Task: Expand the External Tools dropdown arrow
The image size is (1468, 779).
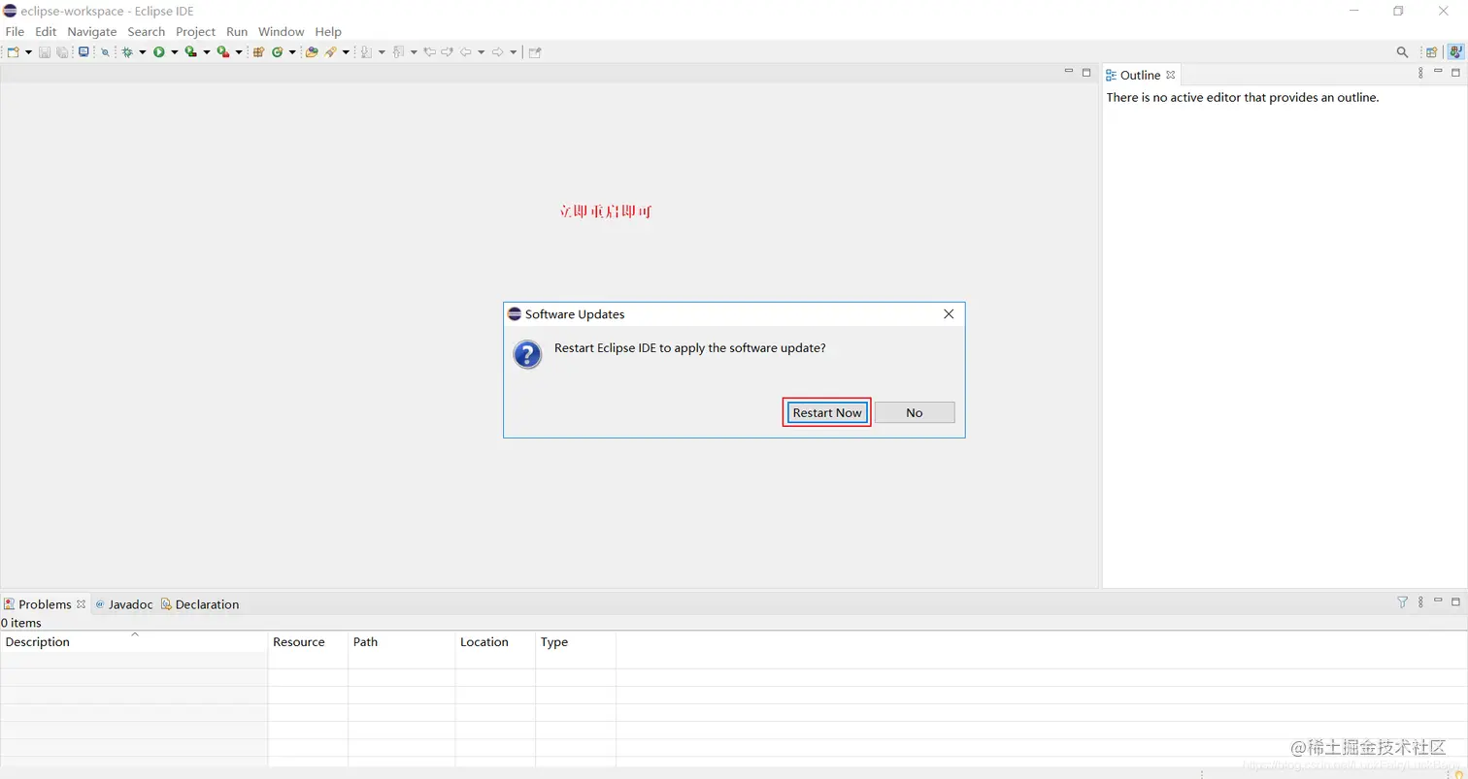Action: [239, 52]
